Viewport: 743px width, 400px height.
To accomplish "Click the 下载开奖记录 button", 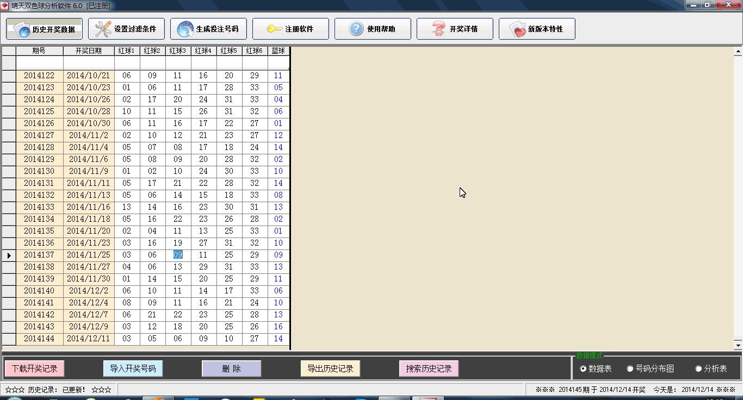I will 35,368.
